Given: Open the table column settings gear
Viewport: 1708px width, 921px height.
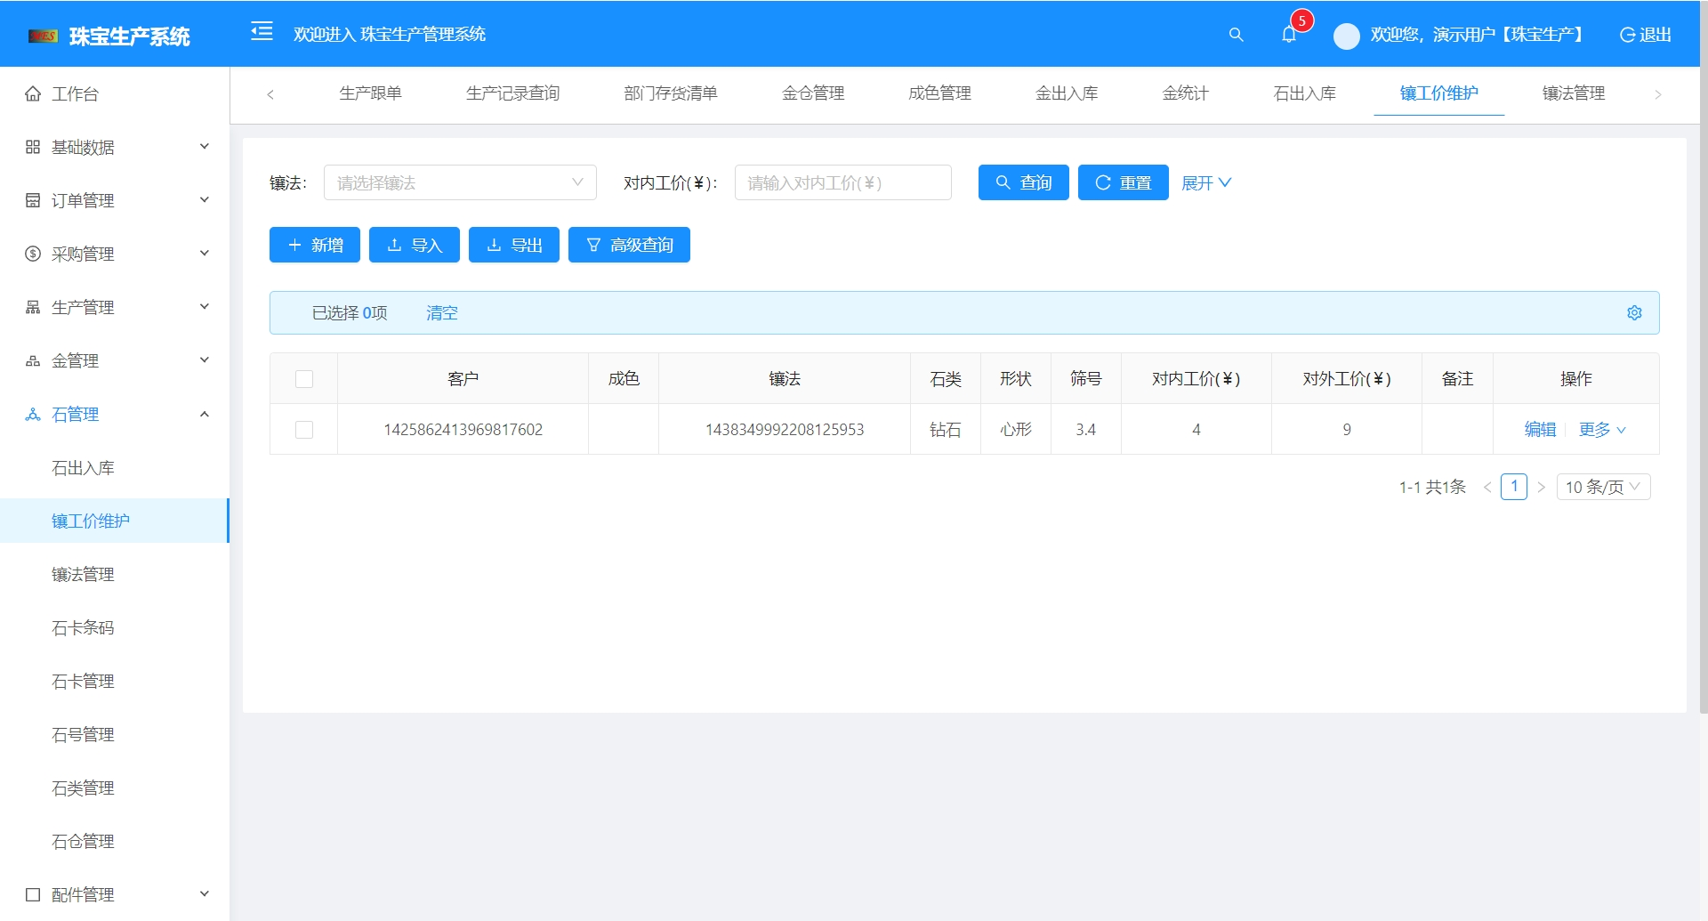Looking at the screenshot, I should [1635, 312].
